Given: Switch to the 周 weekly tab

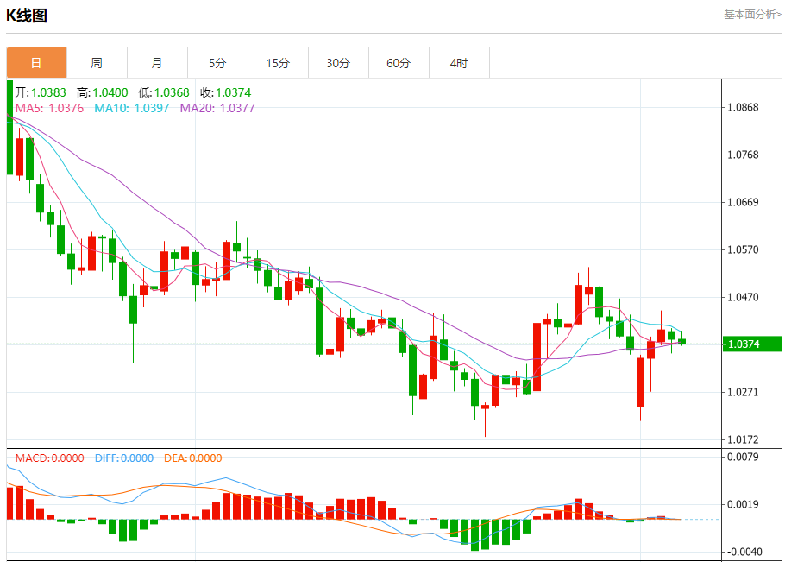Looking at the screenshot, I should [97, 63].
